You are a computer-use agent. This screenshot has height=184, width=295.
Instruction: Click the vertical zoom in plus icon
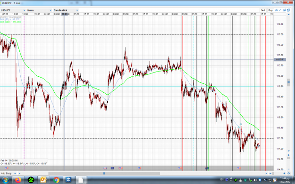coord(288,155)
